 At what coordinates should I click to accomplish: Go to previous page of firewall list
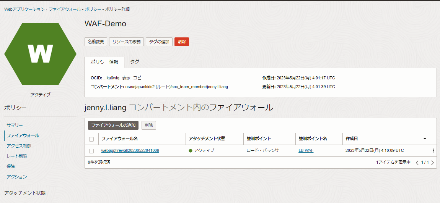(417, 163)
